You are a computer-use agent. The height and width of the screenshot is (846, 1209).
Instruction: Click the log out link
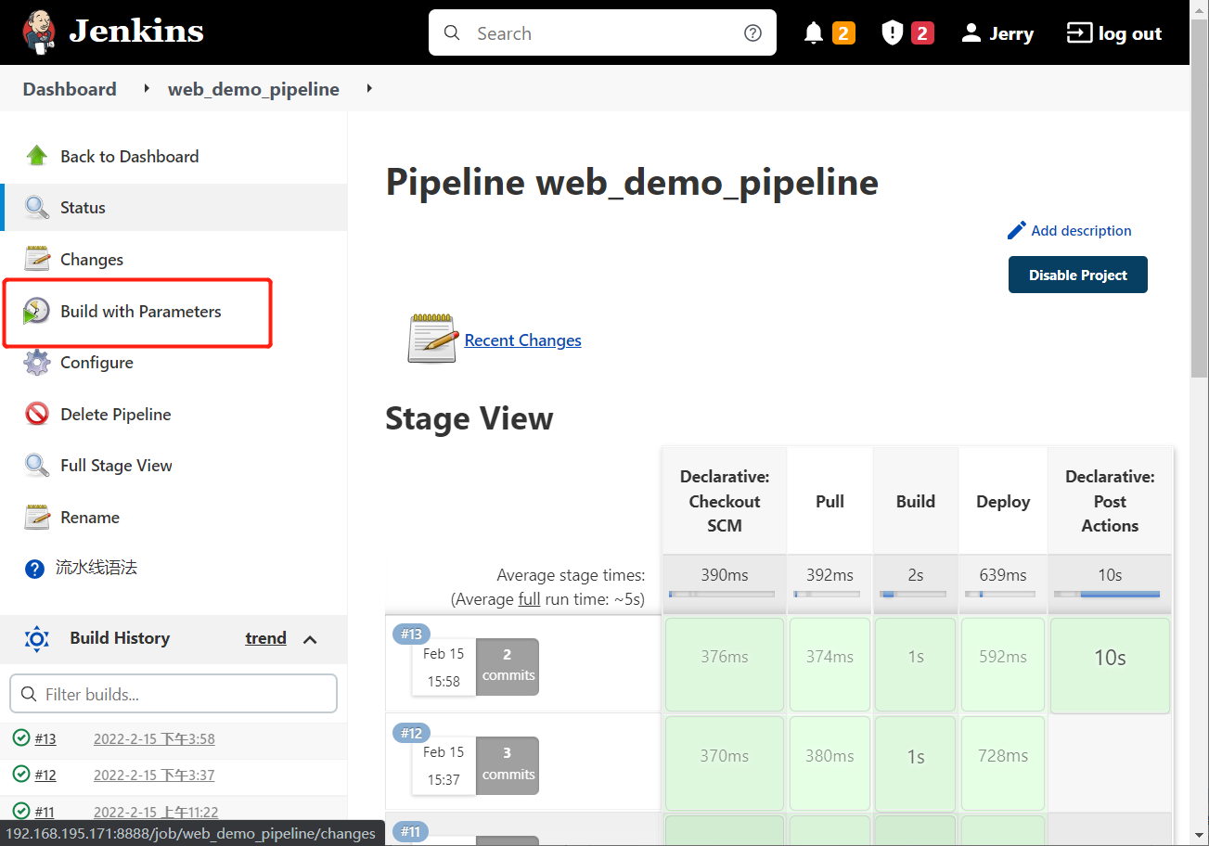[1129, 33]
